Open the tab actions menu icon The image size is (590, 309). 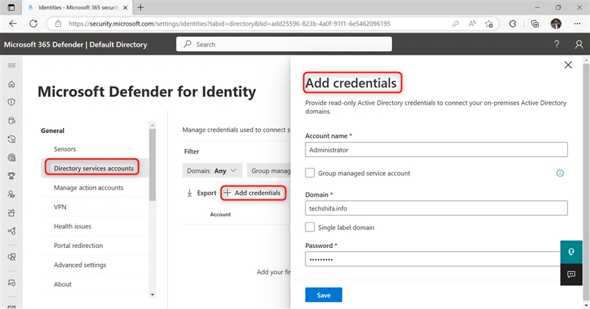tap(11, 8)
